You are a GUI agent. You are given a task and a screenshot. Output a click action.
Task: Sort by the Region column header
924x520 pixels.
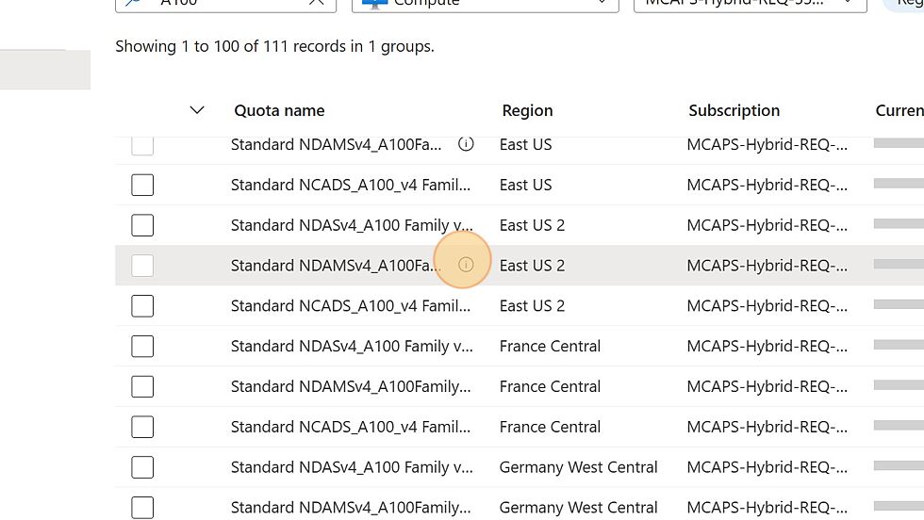tap(527, 110)
